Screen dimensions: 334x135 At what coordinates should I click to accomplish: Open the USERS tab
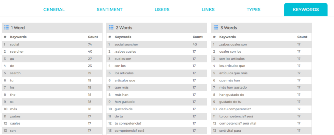click(x=162, y=9)
